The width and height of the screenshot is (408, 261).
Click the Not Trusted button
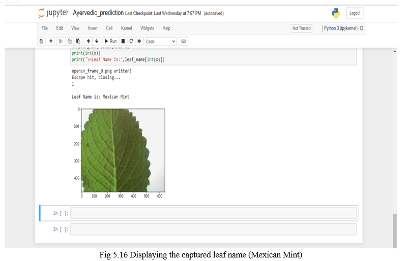tap(302, 28)
